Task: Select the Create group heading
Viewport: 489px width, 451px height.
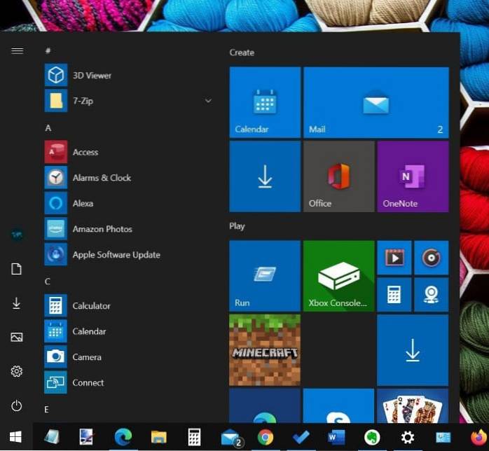Action: [x=242, y=53]
